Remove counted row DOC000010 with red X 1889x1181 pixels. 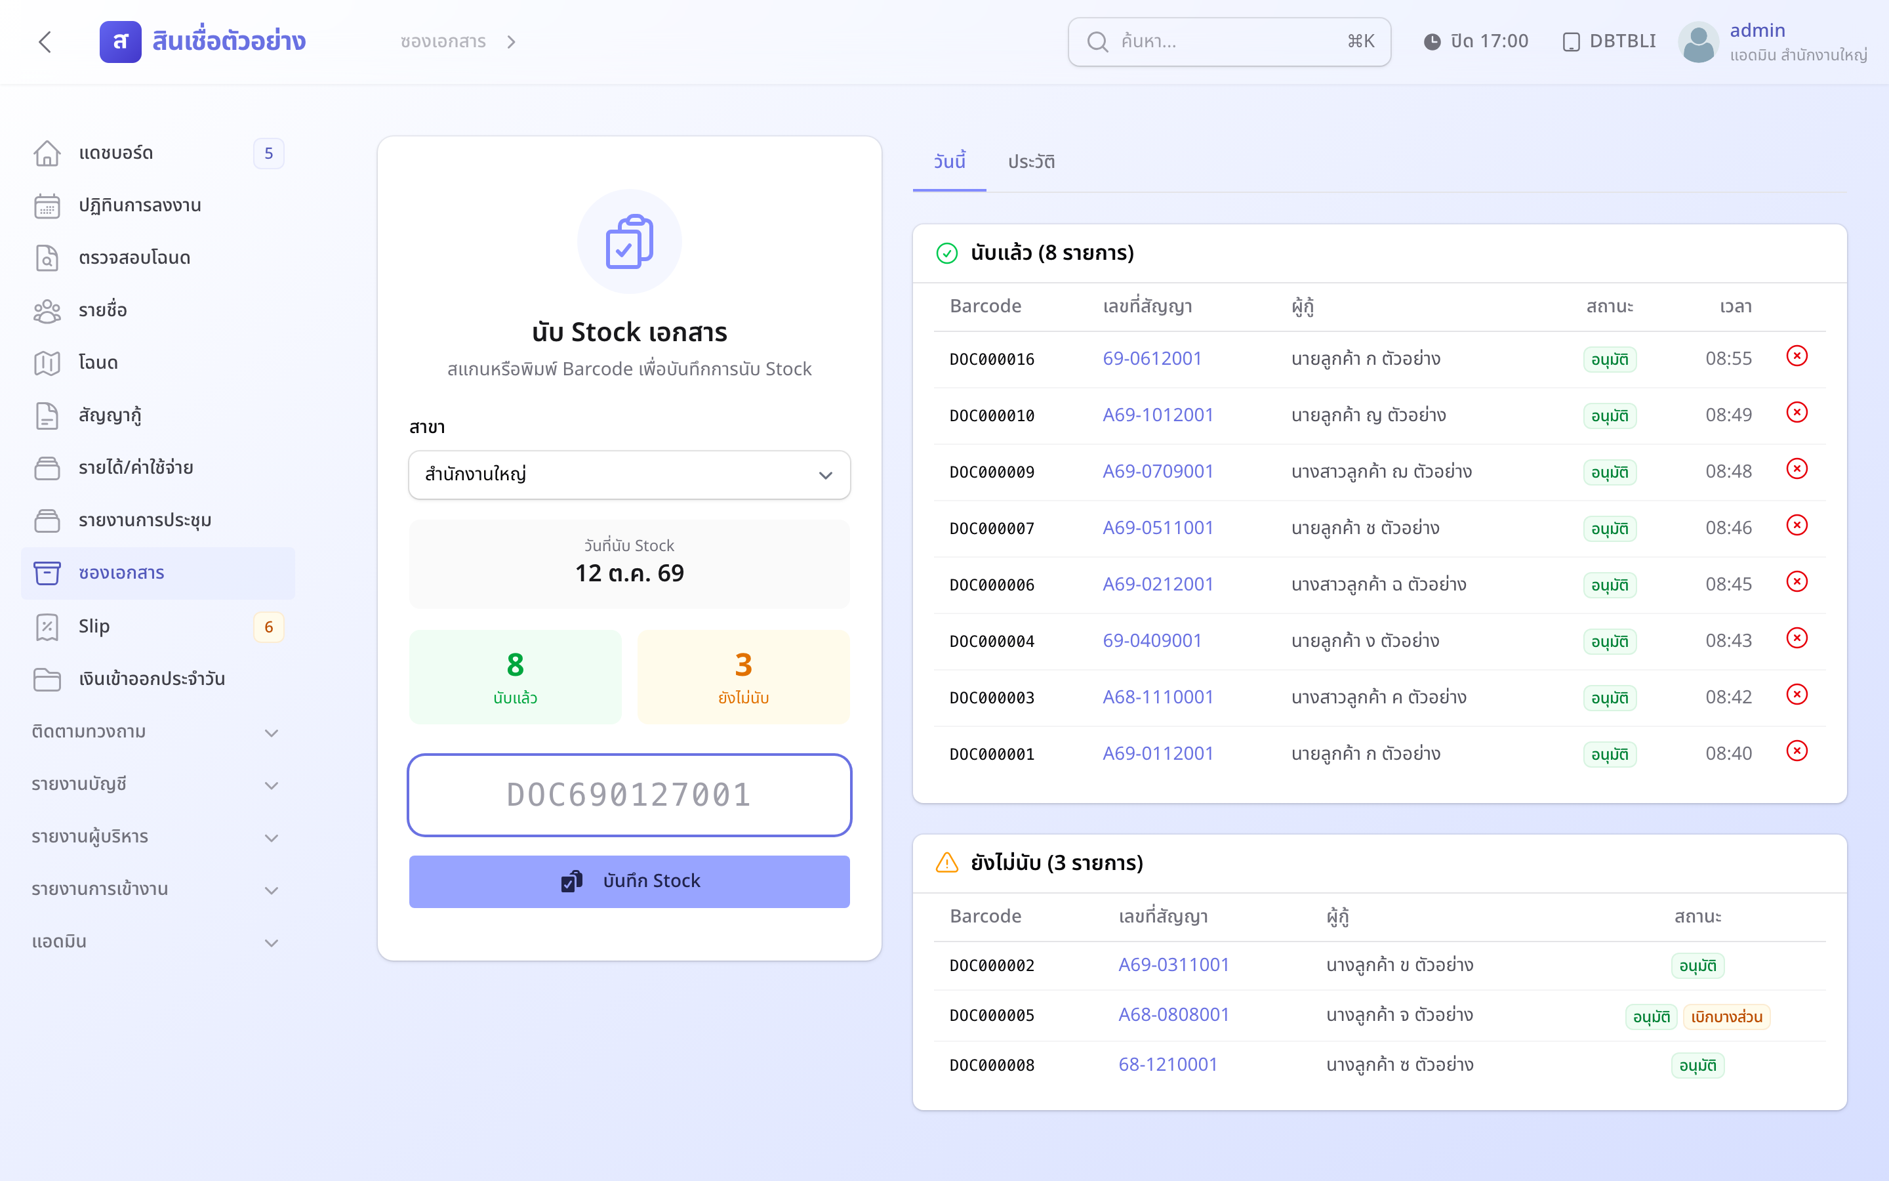tap(1797, 413)
